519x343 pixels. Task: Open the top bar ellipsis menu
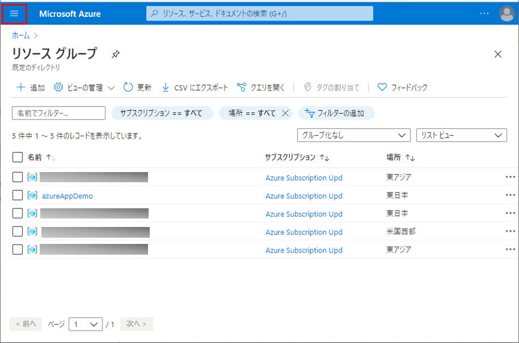click(484, 14)
